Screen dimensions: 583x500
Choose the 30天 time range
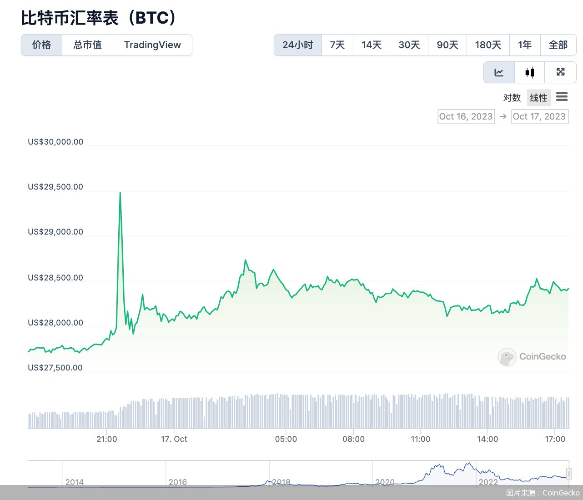(x=409, y=45)
